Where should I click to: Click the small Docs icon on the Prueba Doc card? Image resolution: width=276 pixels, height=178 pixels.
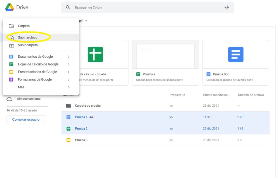pos(208,74)
